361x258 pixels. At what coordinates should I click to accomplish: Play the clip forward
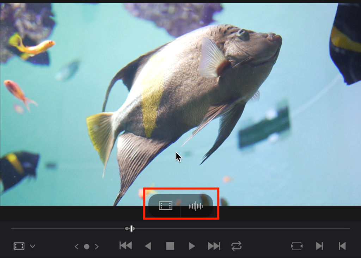coord(192,246)
